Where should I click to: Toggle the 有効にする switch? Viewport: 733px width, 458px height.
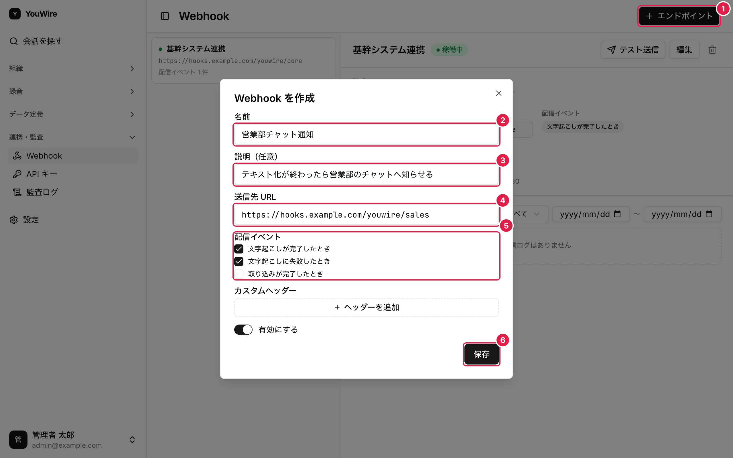(x=243, y=329)
